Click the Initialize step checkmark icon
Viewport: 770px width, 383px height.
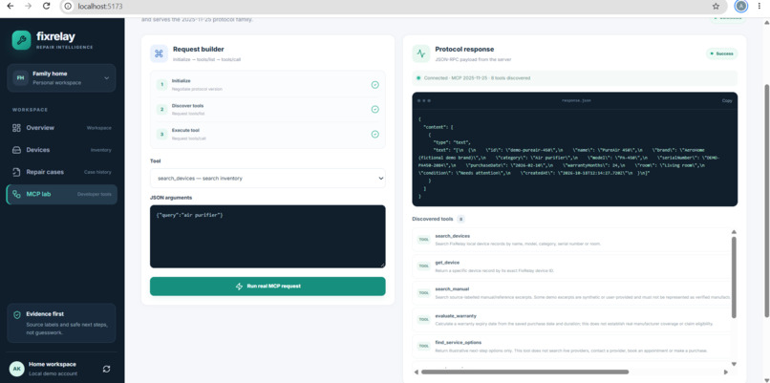(x=375, y=84)
